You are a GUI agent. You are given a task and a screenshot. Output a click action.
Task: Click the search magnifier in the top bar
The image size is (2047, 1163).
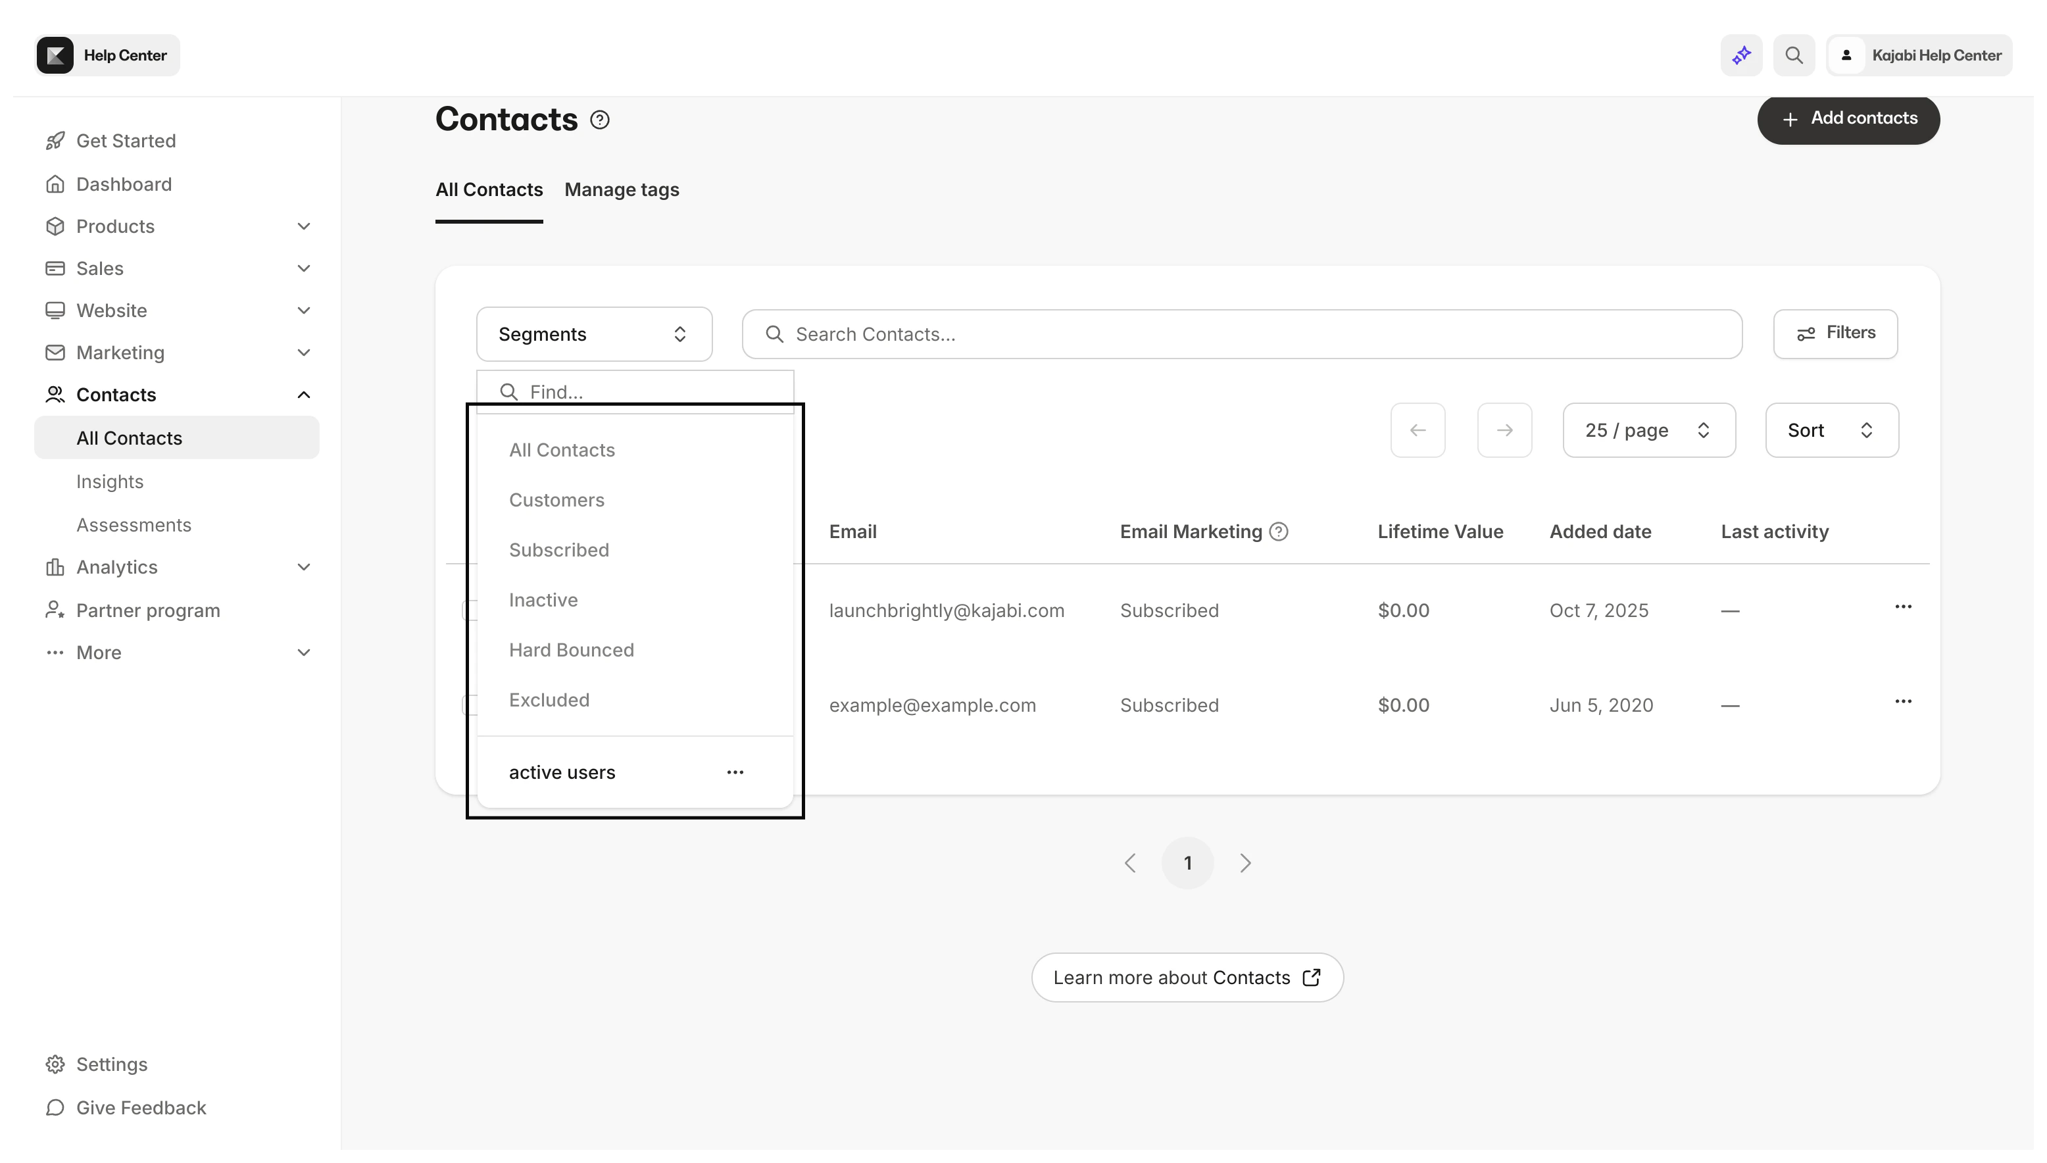click(1794, 55)
